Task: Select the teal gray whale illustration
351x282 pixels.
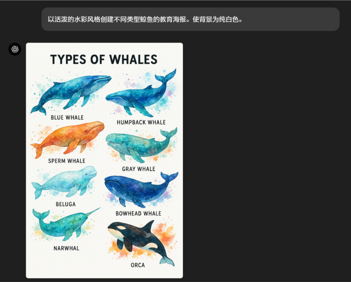Action: [141, 145]
